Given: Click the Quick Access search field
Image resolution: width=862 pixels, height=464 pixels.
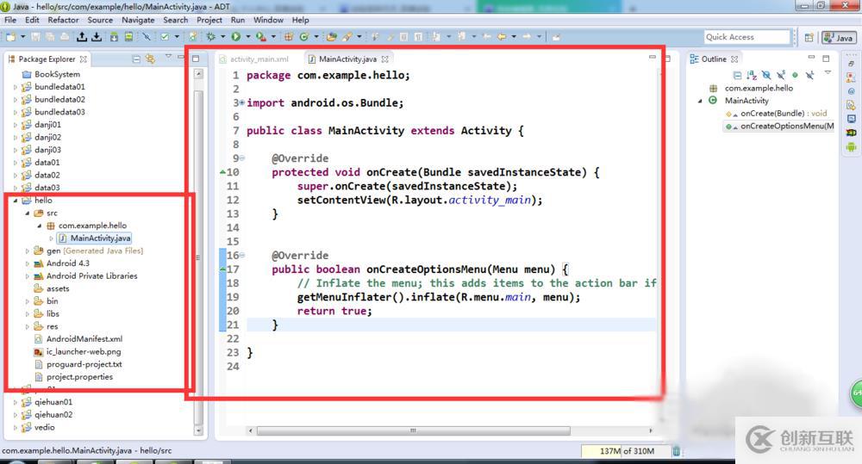Looking at the screenshot, I should [747, 37].
